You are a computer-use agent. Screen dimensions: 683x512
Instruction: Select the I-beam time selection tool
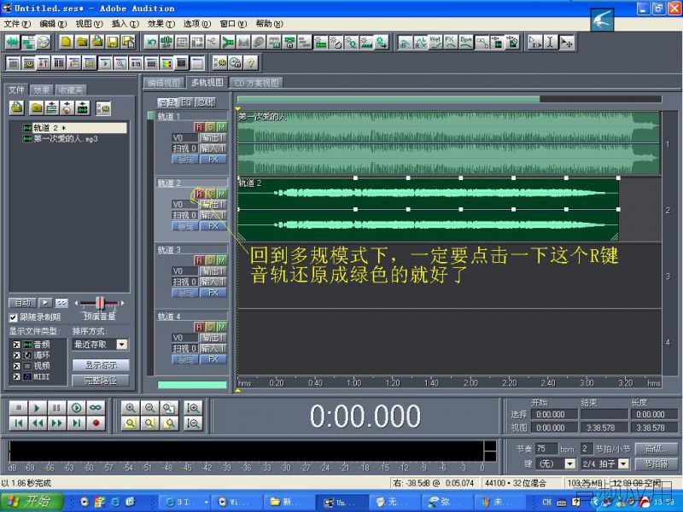pos(551,42)
